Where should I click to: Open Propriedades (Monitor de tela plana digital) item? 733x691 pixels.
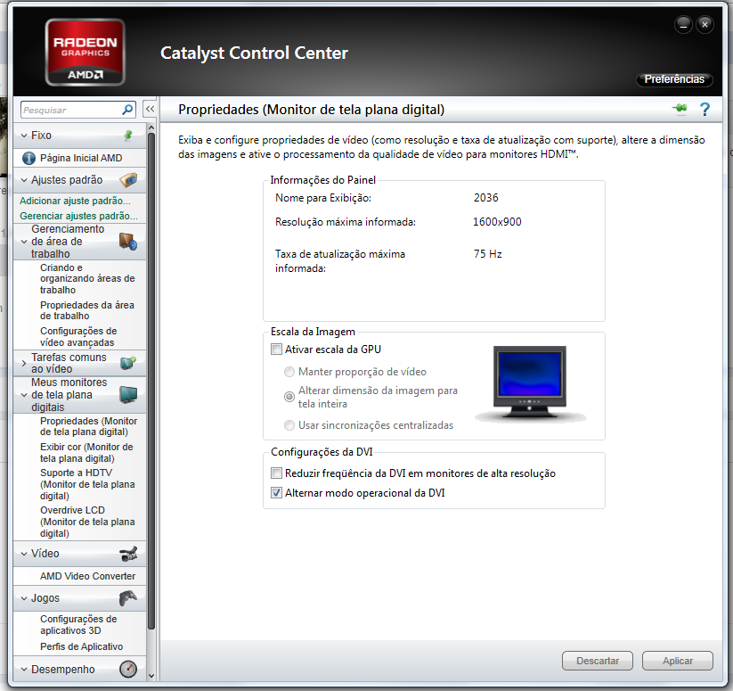click(88, 426)
